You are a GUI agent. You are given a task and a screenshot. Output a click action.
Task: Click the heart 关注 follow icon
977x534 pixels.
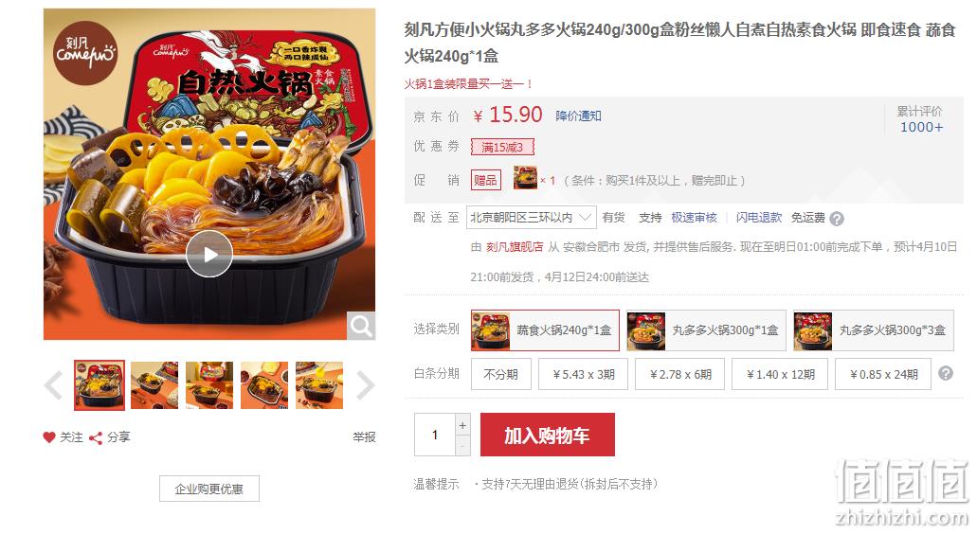click(x=49, y=436)
